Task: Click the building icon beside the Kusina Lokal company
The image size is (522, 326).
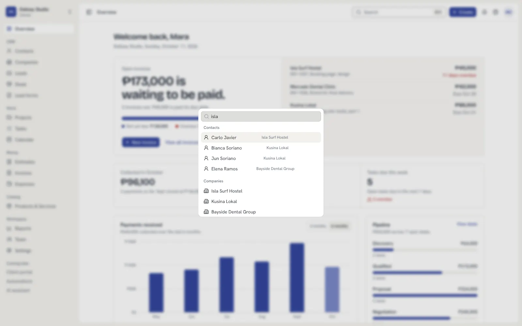Action: click(x=206, y=201)
